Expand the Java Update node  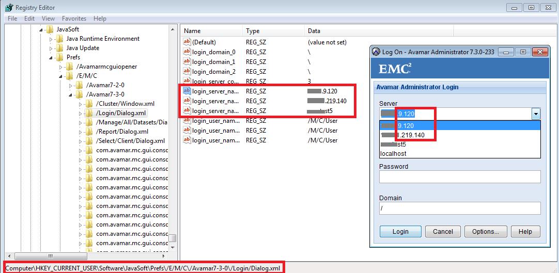coord(51,48)
